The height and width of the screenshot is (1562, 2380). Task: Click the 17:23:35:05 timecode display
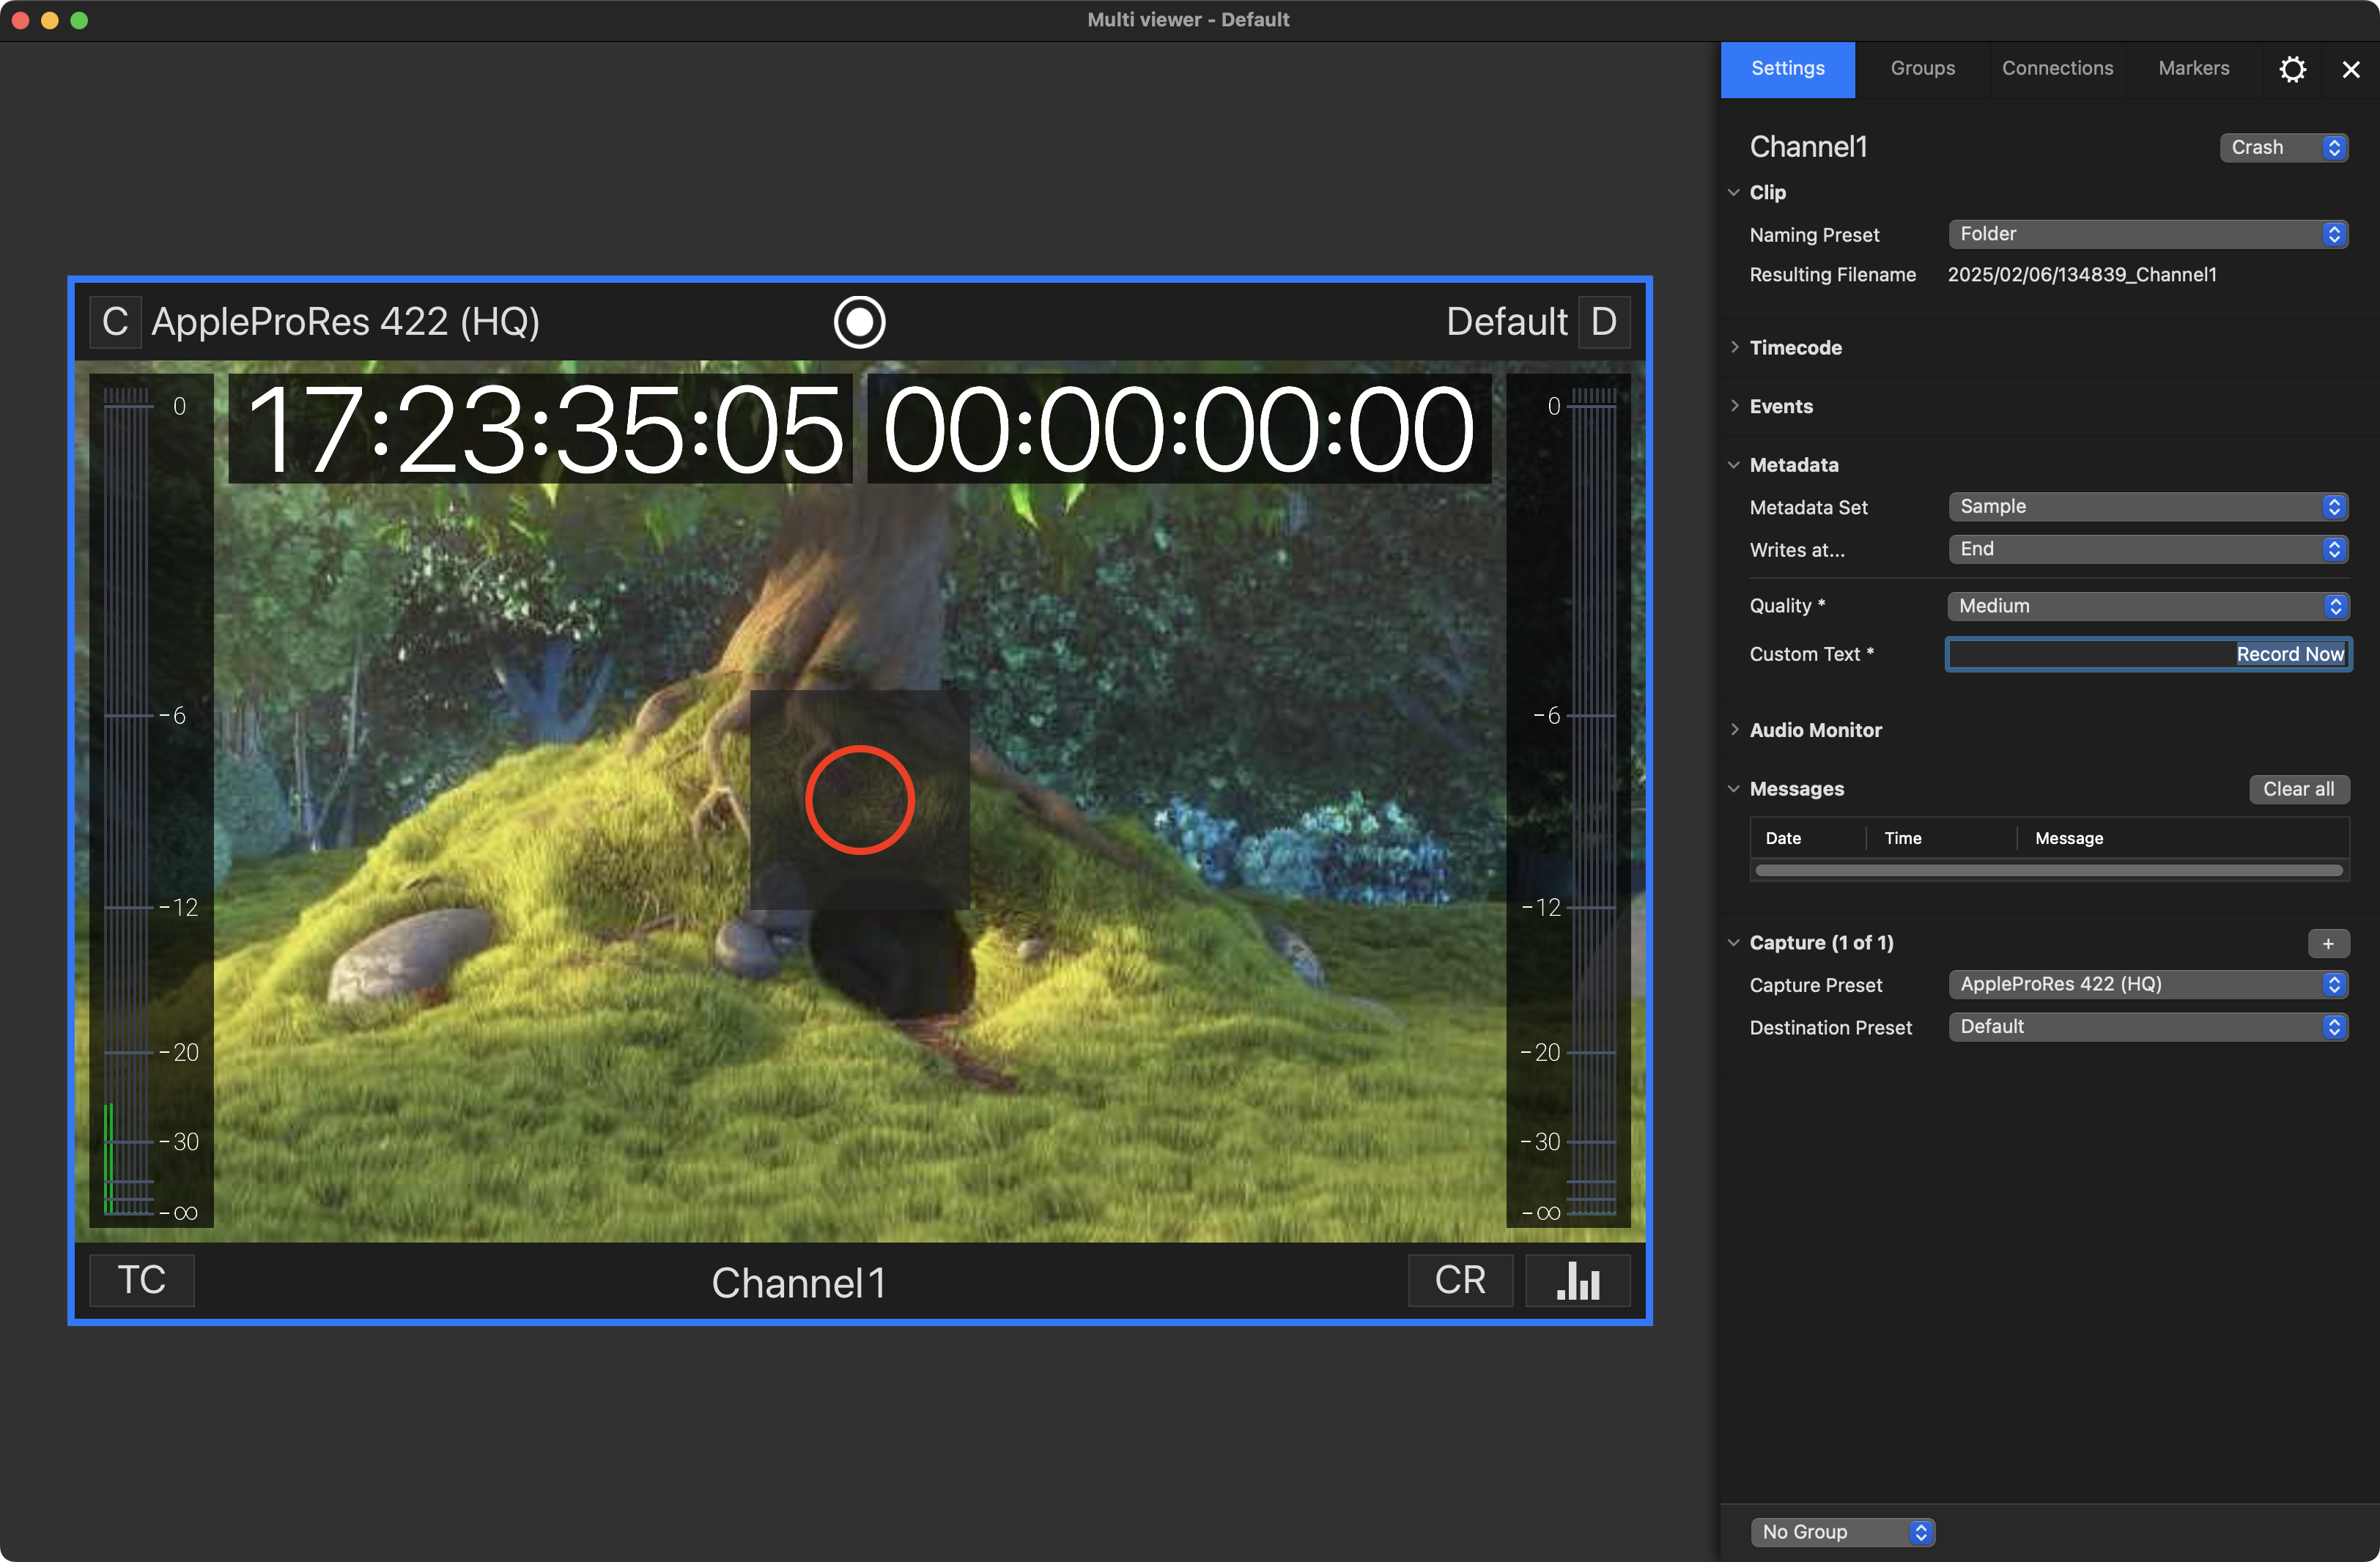tap(541, 430)
